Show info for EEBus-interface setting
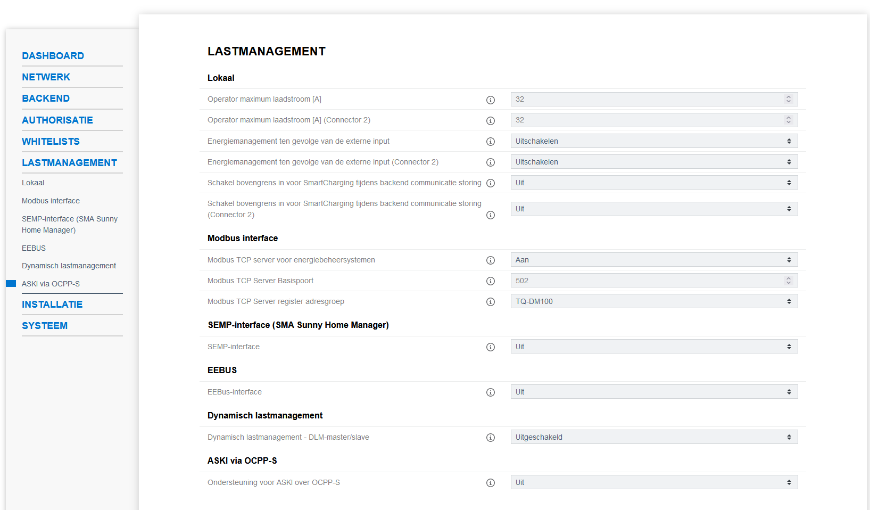The width and height of the screenshot is (870, 510). pos(491,392)
